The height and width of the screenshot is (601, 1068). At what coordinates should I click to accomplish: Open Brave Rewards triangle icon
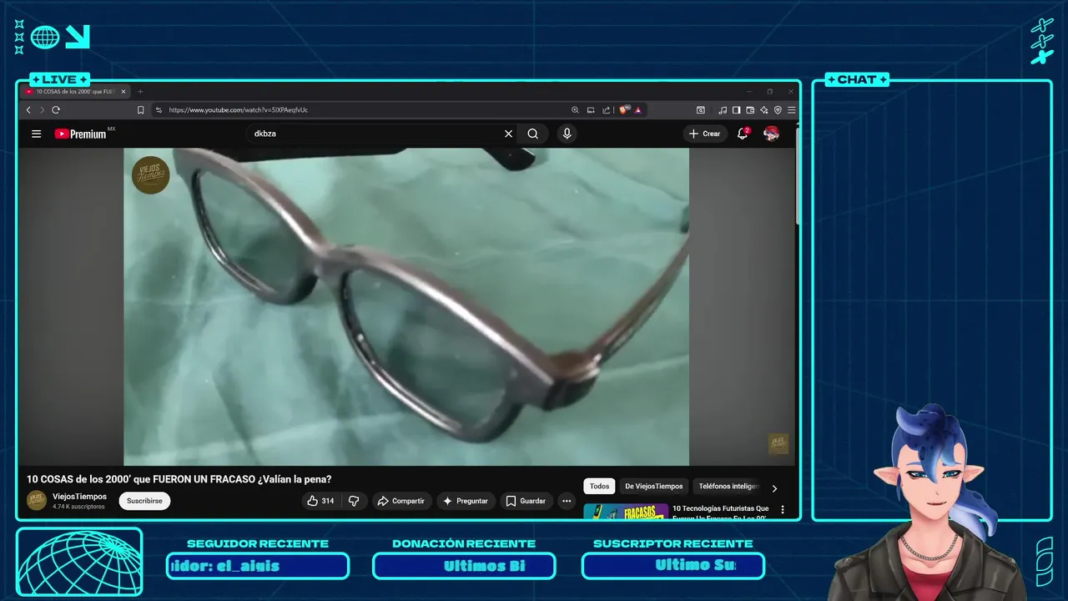coord(637,109)
